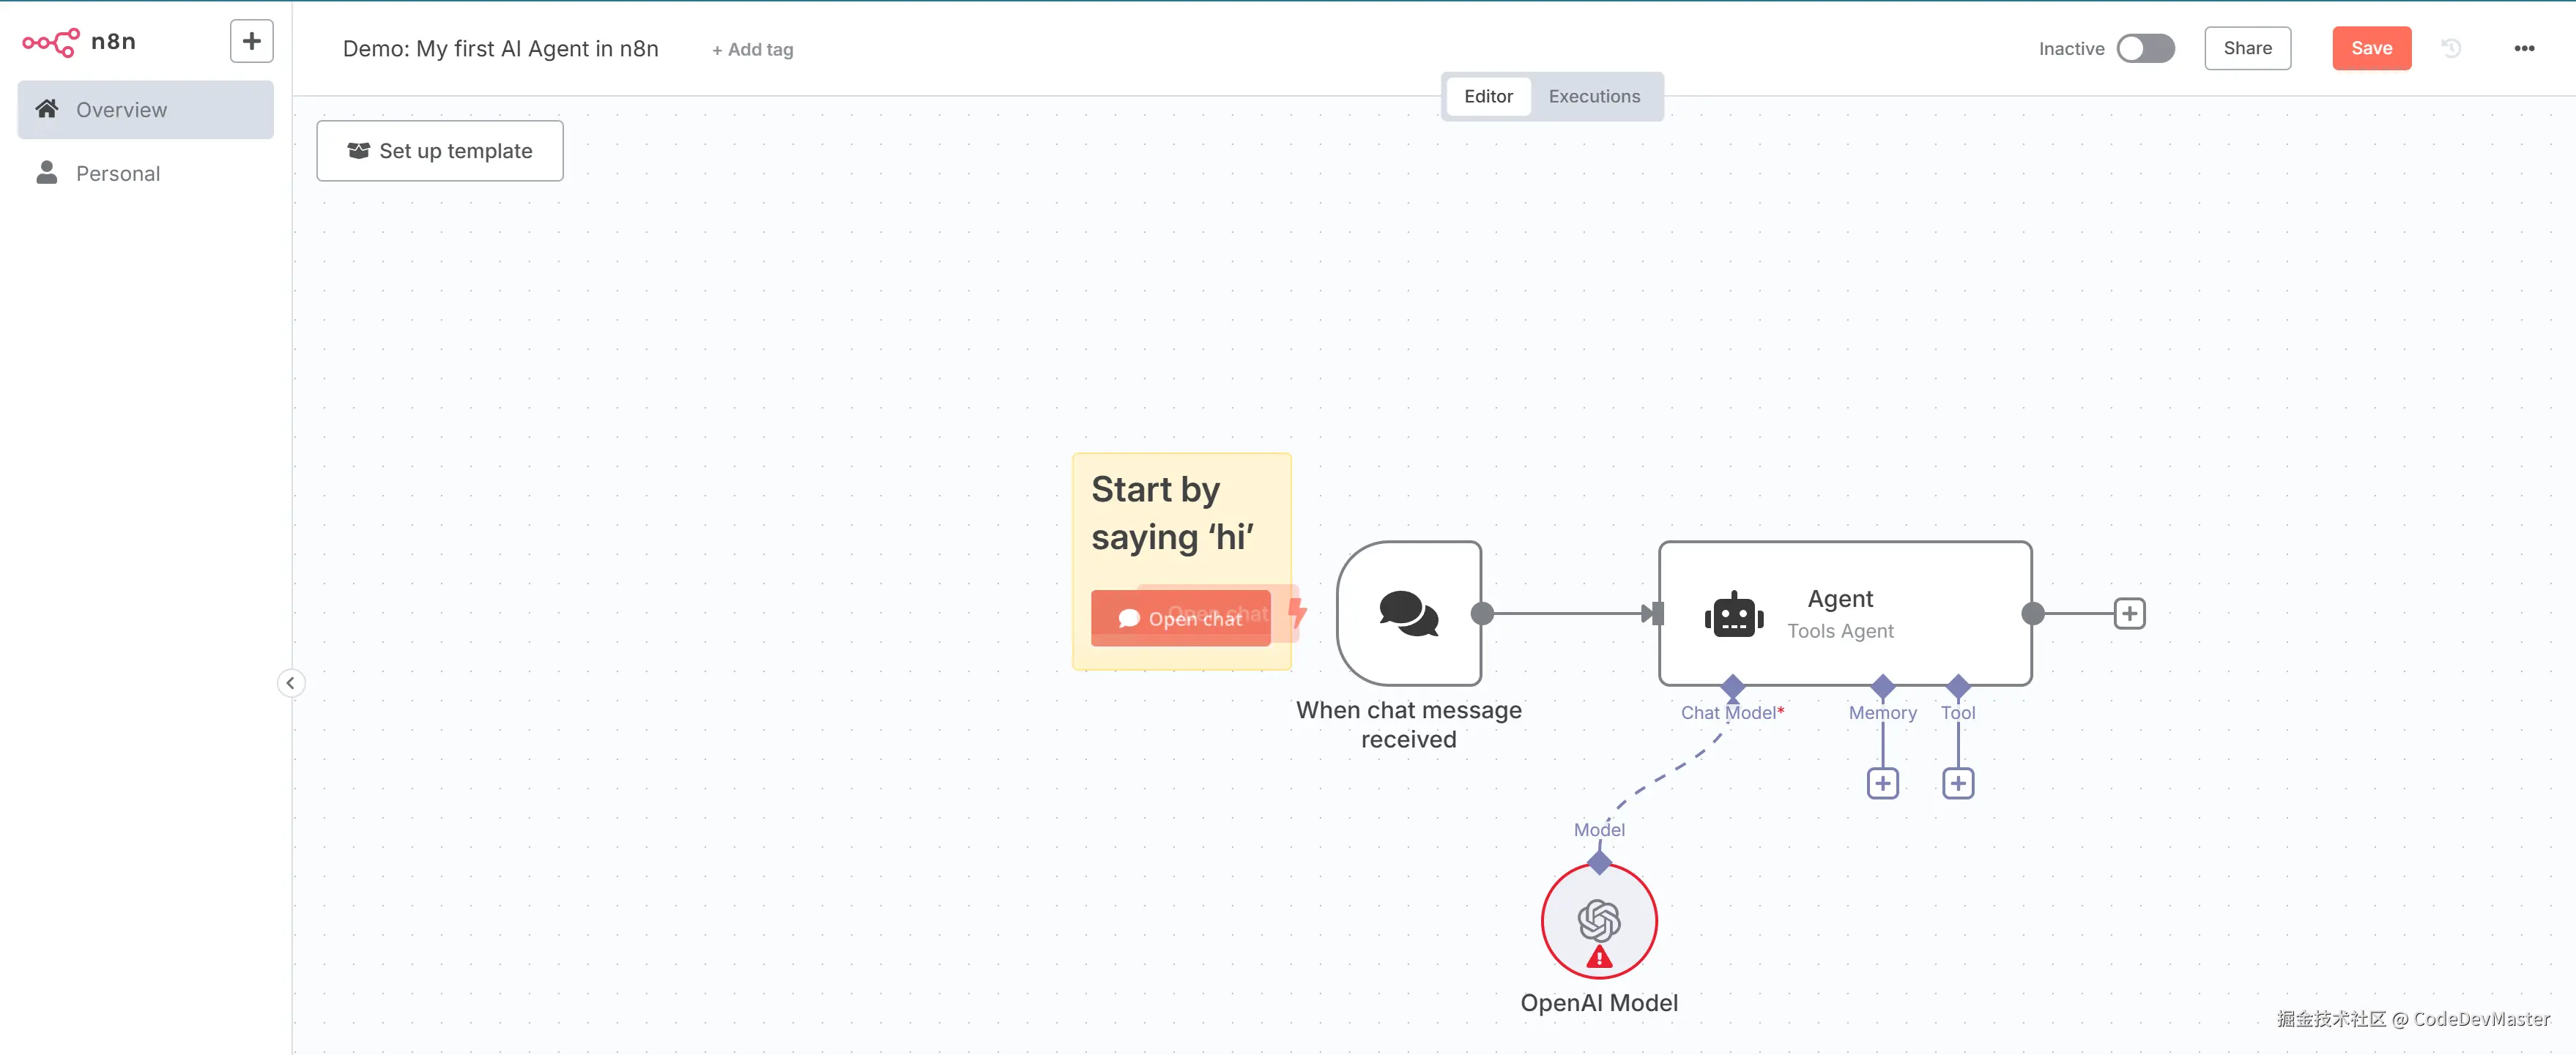Toggle the Inactive workflow switch
This screenshot has height=1055, width=2576.
[2145, 48]
